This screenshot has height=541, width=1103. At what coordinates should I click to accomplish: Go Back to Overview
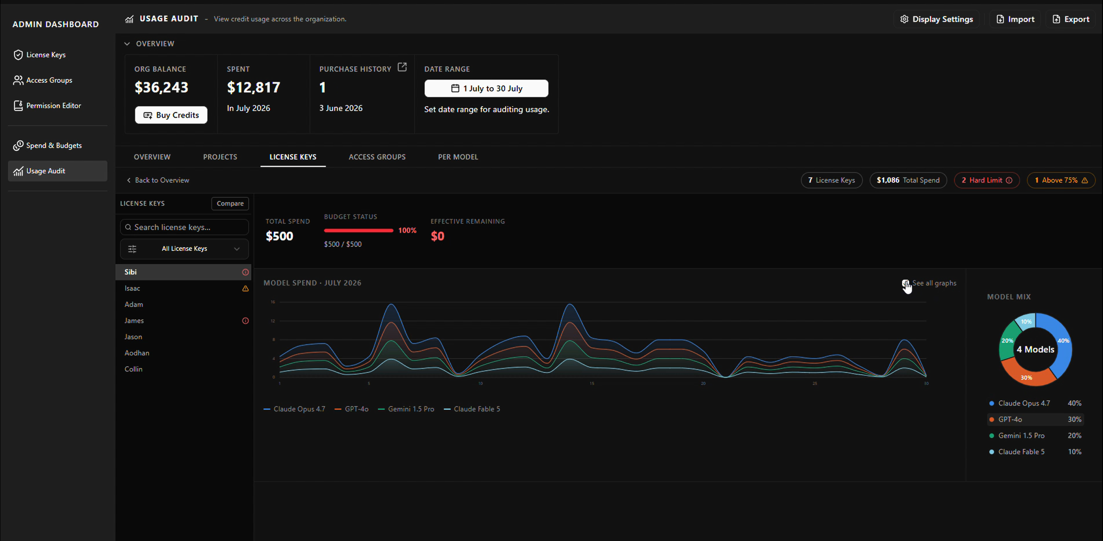158,180
